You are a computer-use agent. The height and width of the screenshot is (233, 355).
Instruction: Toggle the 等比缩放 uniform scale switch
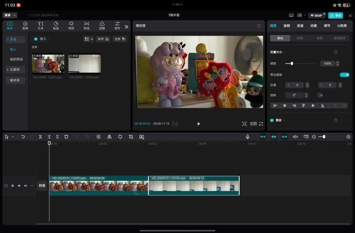tap(344, 75)
